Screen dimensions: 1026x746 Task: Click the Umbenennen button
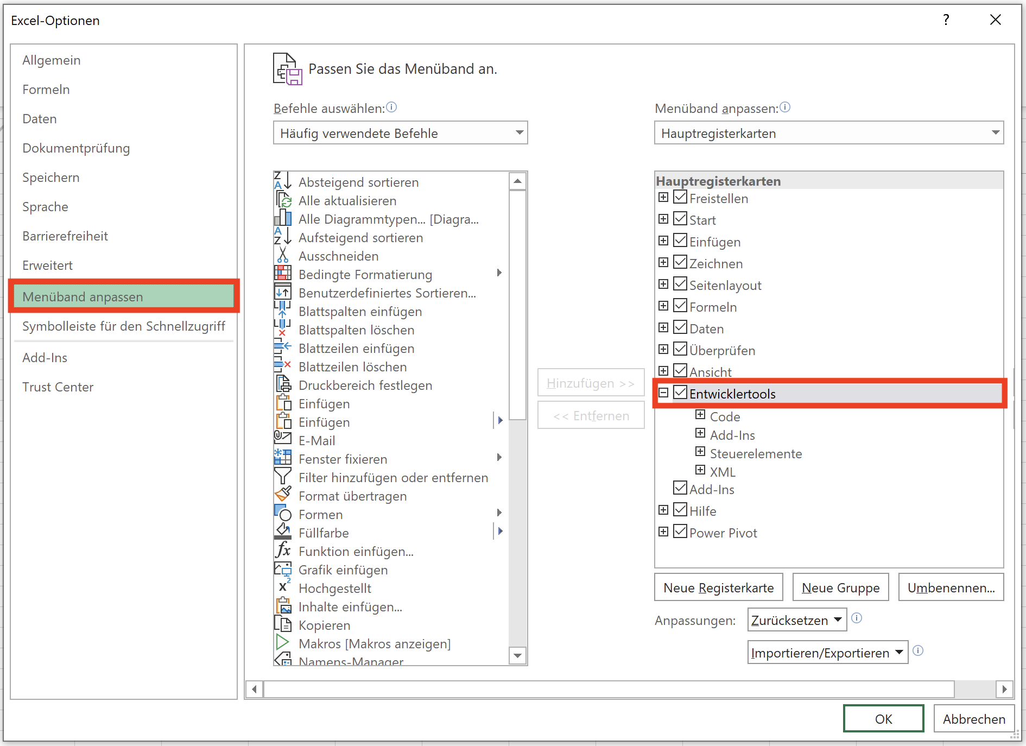(x=951, y=587)
